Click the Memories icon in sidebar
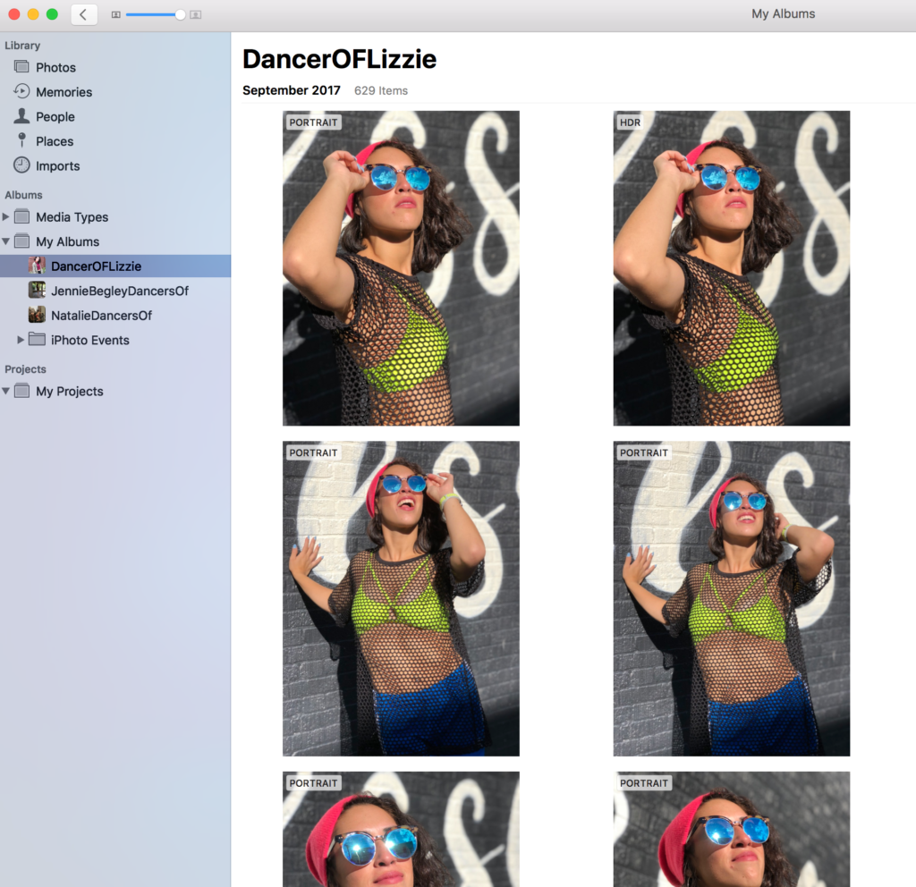Screen dimensions: 916x887 coord(21,91)
